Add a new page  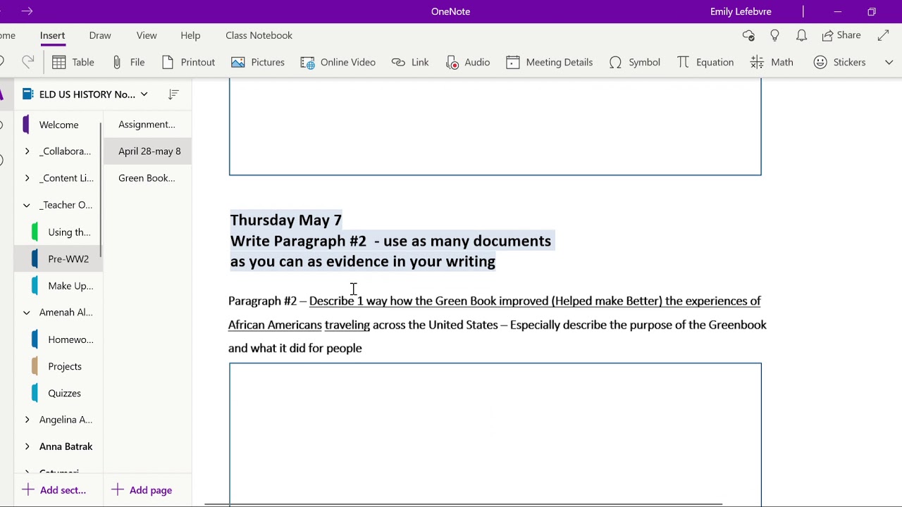(x=142, y=490)
